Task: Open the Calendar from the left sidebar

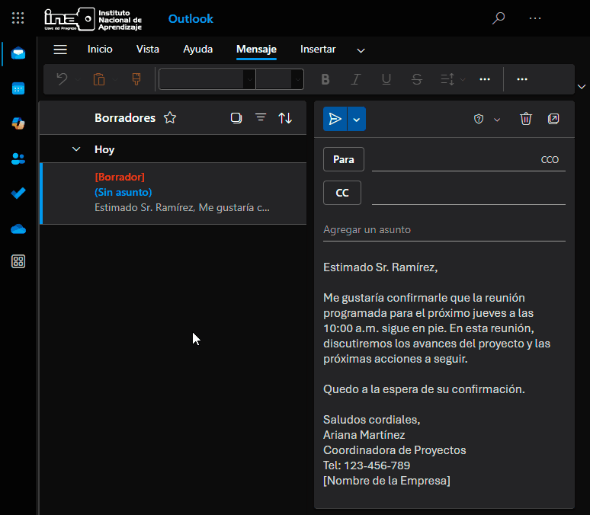Action: [x=18, y=88]
